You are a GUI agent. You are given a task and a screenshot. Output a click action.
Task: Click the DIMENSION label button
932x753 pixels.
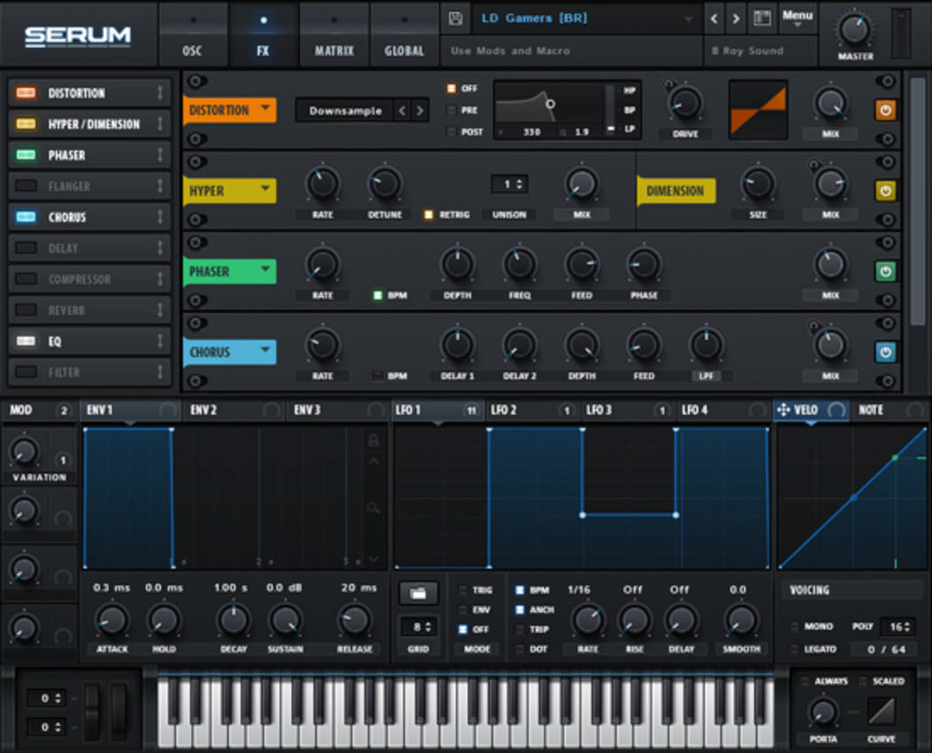coord(676,190)
